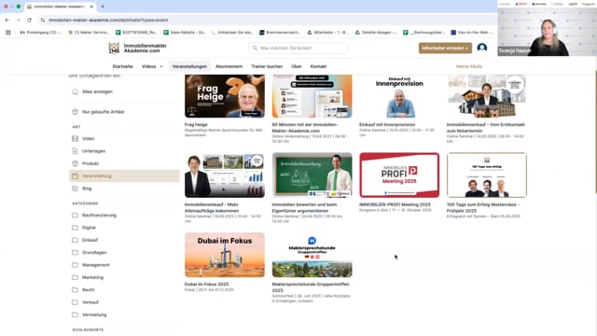
Task: Open the Branchenverzeichnis bookmark
Action: [x=280, y=33]
